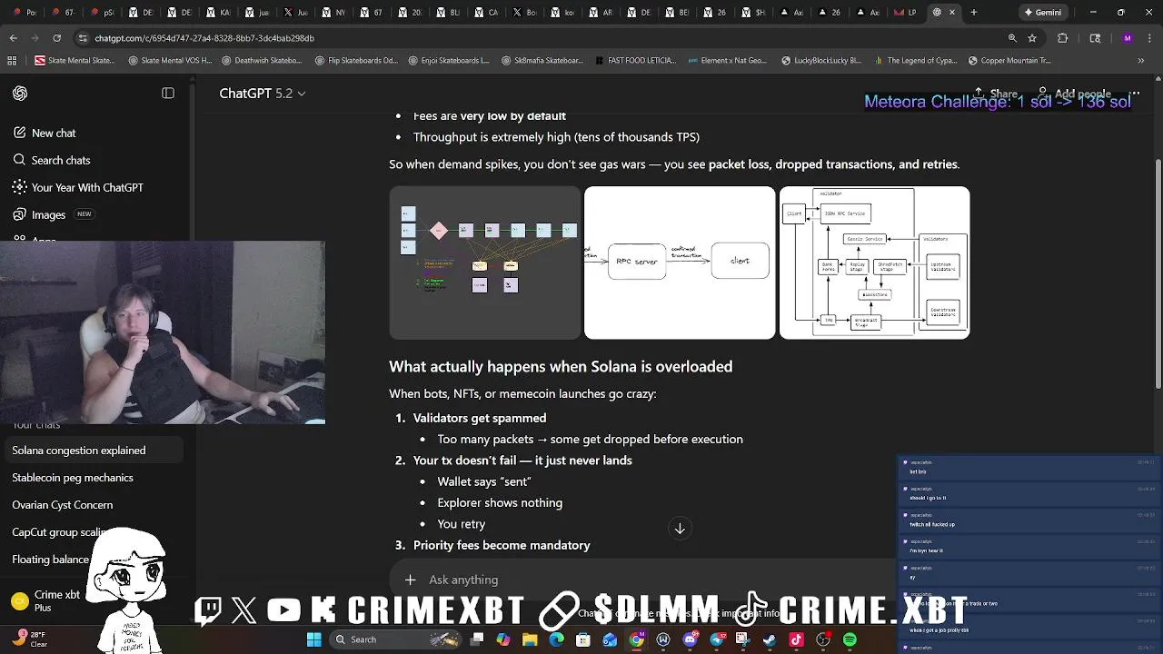Open Copilot from the taskbar
This screenshot has height=654, width=1163.
(x=503, y=639)
